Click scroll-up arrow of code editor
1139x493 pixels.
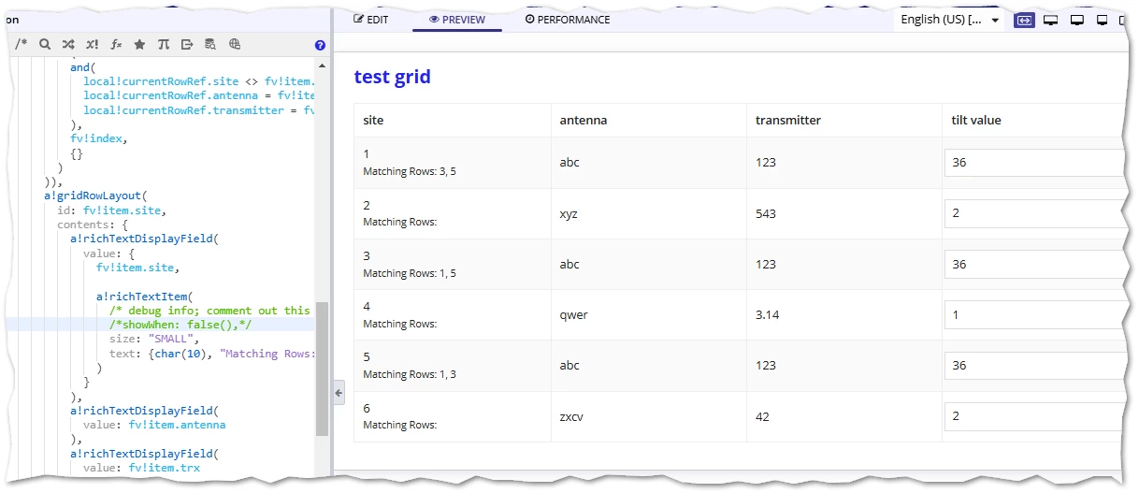pyautogui.click(x=323, y=65)
